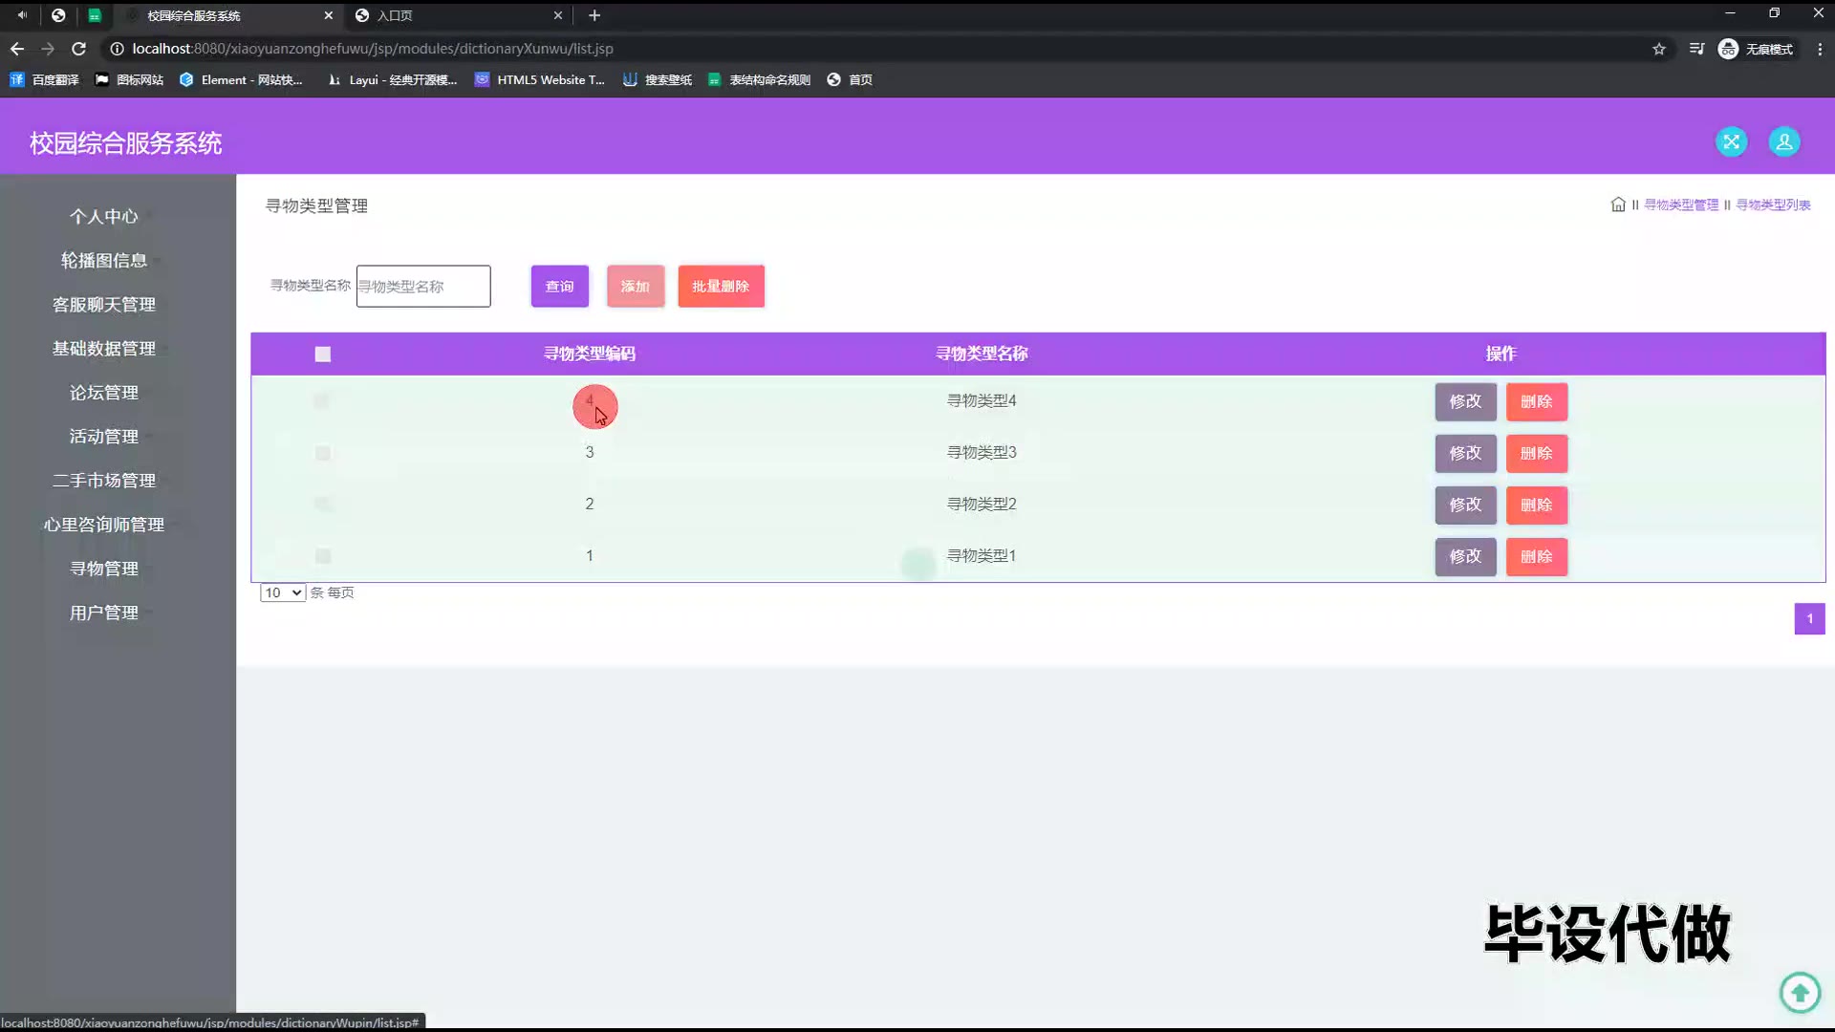This screenshot has height=1032, width=1835.
Task: Expand the 基础数据管理 sidebar menu
Action: [x=104, y=349]
